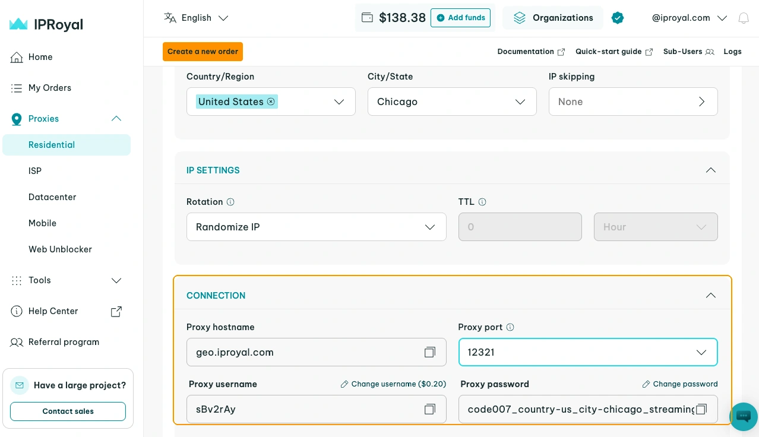Click Change username ($0.20) link

click(x=393, y=384)
